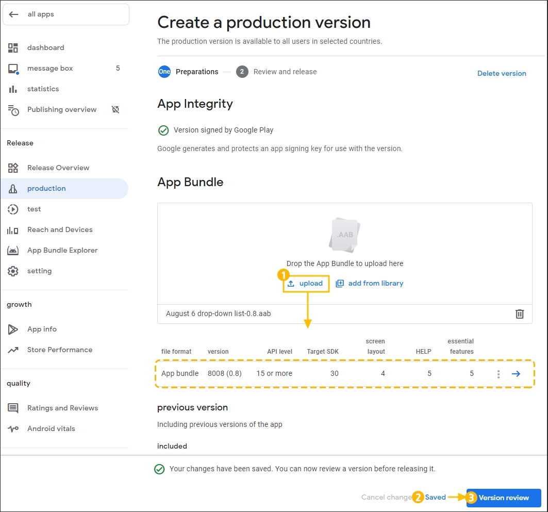Click file name August 6 drop-down list-0.8.aab
Screen dimensions: 548x512
tap(219, 314)
